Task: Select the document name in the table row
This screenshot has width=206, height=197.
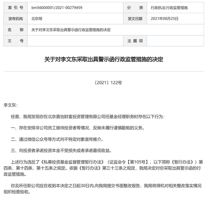Action: 71,30
